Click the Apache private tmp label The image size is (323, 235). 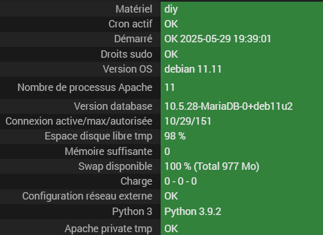click(109, 229)
